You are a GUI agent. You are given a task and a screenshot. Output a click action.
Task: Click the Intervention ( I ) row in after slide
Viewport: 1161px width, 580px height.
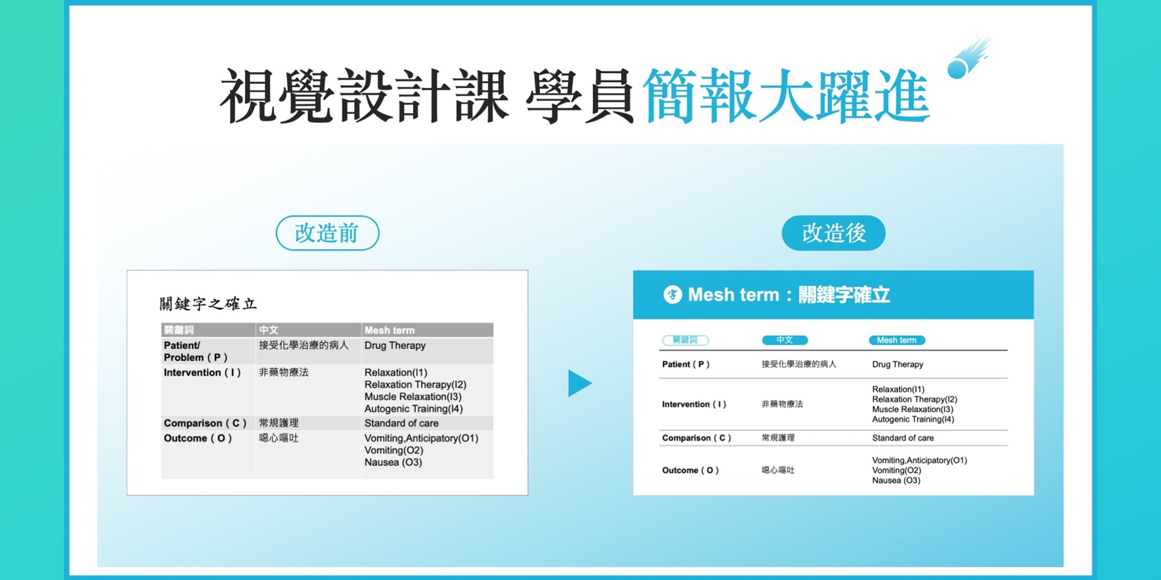[x=694, y=404]
